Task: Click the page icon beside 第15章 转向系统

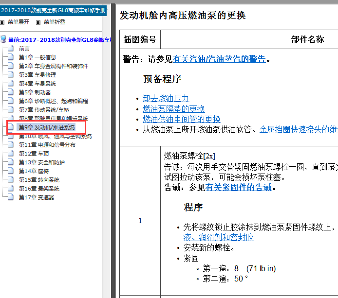Action: (x=11, y=179)
